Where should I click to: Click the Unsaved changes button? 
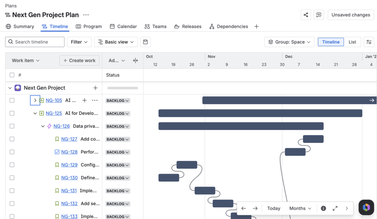click(x=351, y=15)
